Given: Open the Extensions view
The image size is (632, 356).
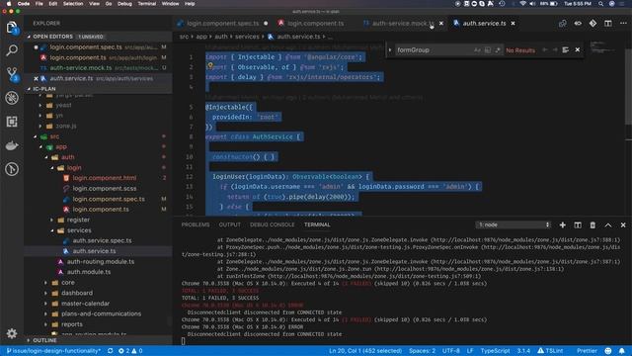Looking at the screenshot, I should (12, 122).
